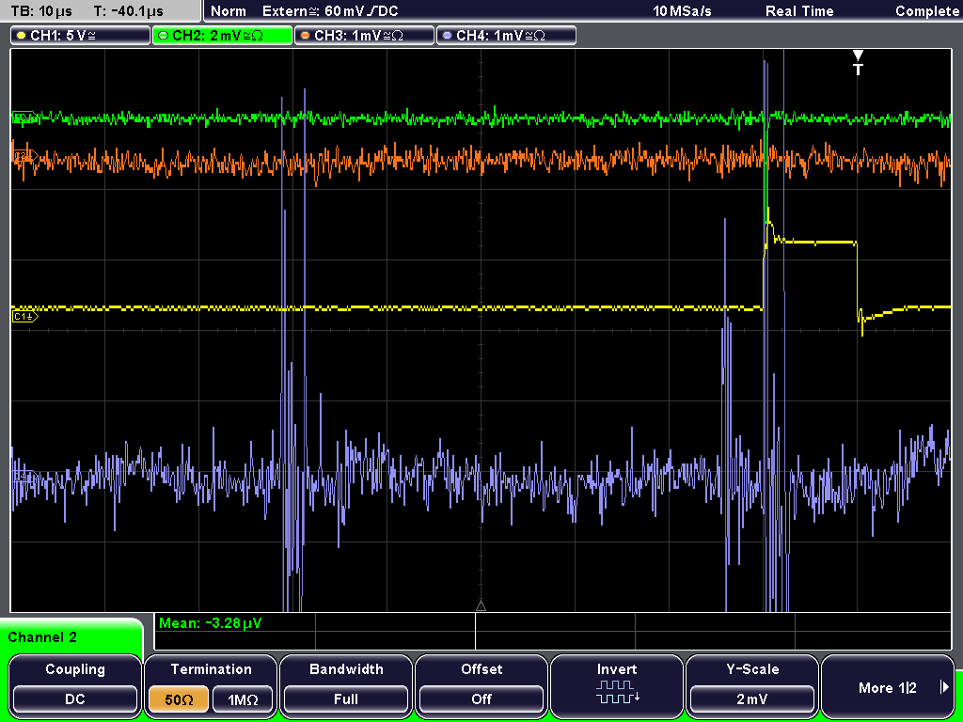Click the CH4 purple color dot
This screenshot has height=722, width=963.
tap(447, 36)
